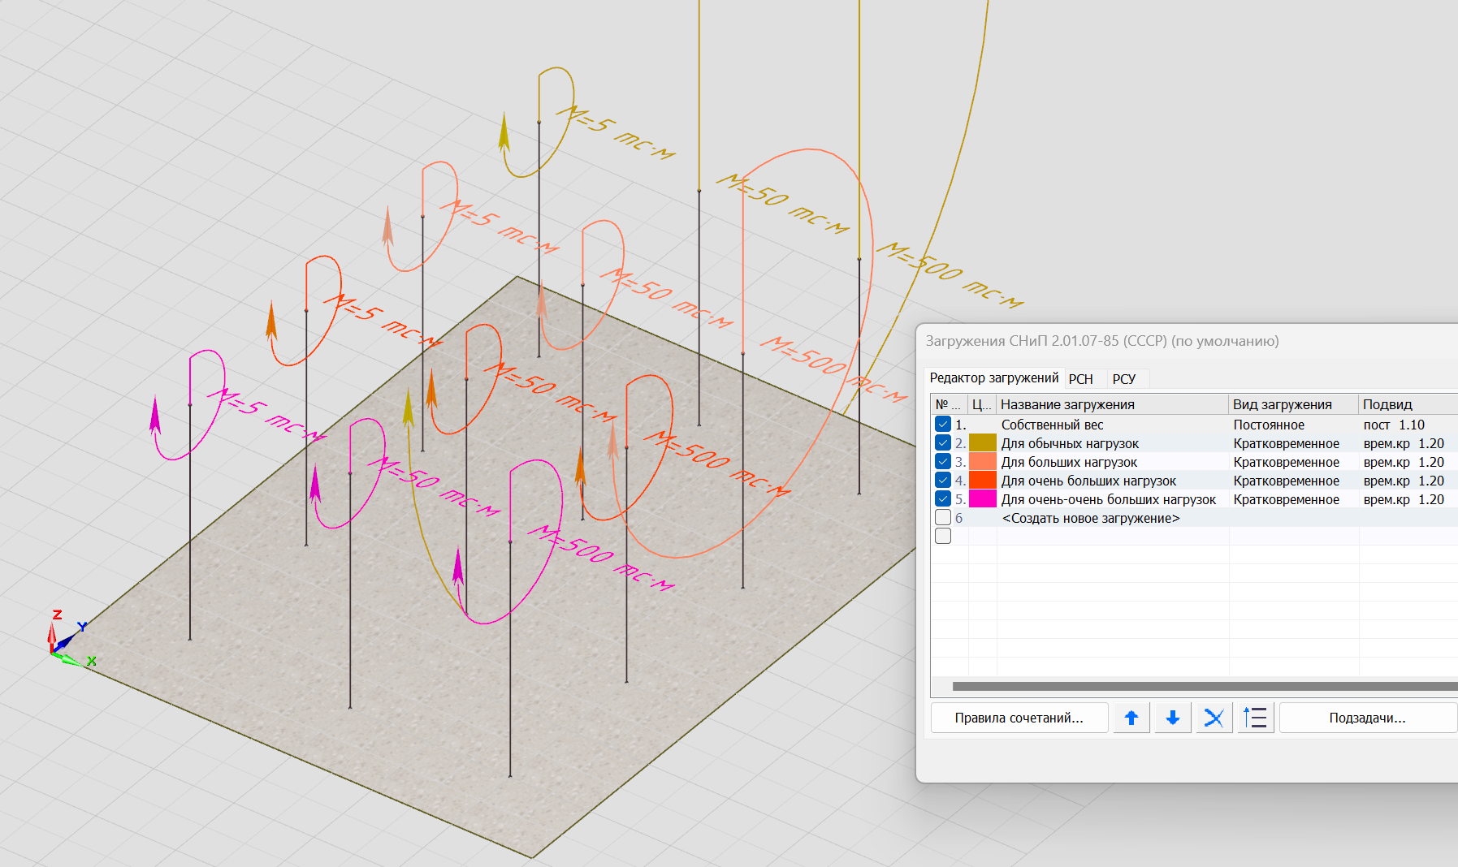
Task: Open Вид загружения cell for Для больших нагрузок
Action: (1286, 462)
